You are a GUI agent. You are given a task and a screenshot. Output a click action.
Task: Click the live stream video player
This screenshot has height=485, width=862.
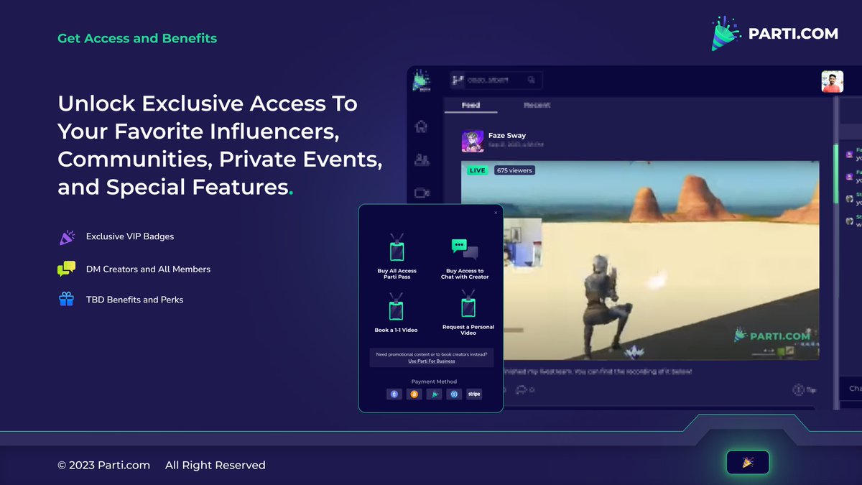coord(640,261)
